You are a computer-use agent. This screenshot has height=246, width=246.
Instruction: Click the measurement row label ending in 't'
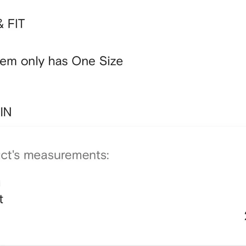(1, 199)
